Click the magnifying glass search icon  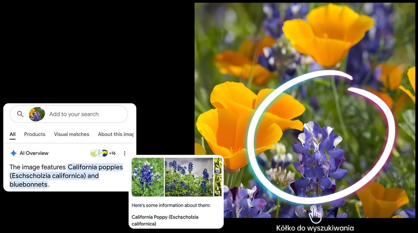pos(20,114)
